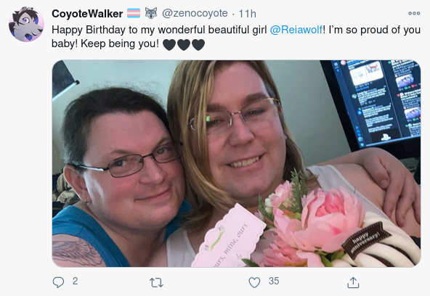
Task: Open CoyoteWalker's profile avatar
Action: (26, 25)
